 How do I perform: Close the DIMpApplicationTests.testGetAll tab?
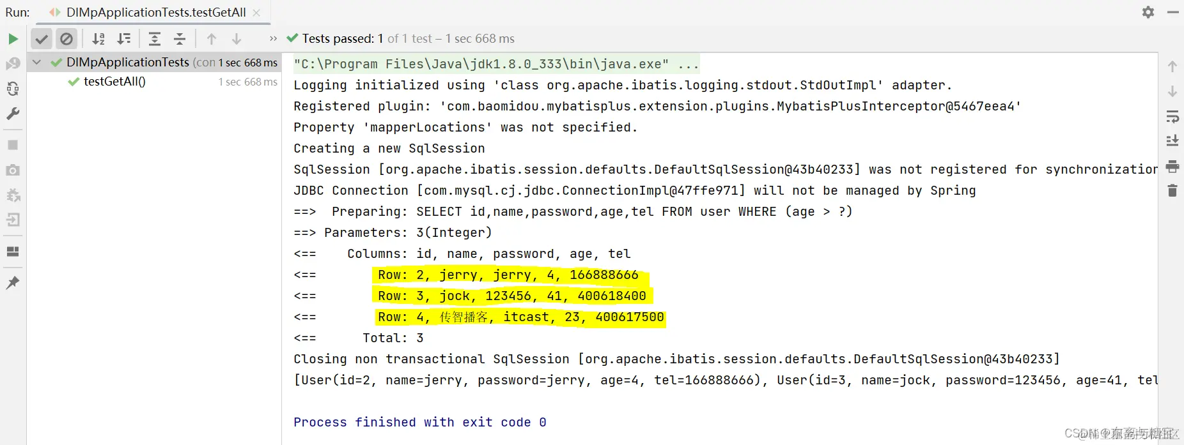point(256,12)
